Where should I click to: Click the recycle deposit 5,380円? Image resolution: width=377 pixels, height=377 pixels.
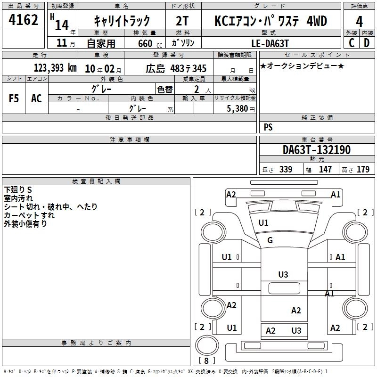point(241,109)
